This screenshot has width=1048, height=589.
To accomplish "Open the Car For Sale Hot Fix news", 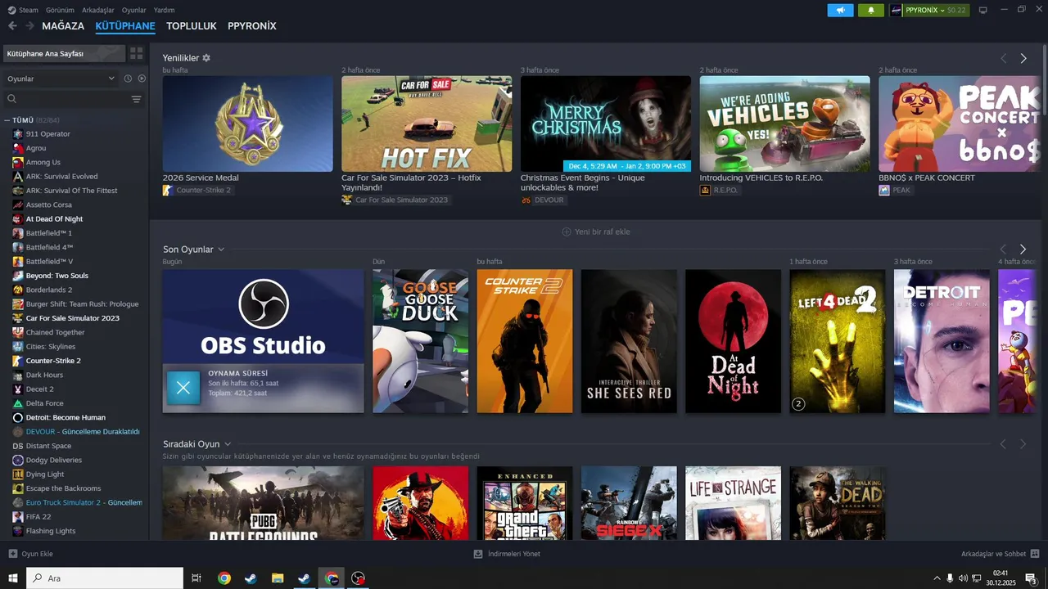I will (427, 124).
